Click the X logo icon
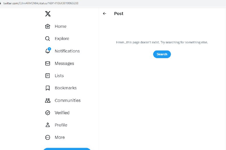This screenshot has width=226, height=150. click(48, 14)
